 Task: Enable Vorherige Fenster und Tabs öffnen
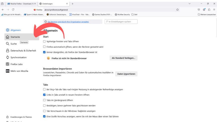coord(44,41)
